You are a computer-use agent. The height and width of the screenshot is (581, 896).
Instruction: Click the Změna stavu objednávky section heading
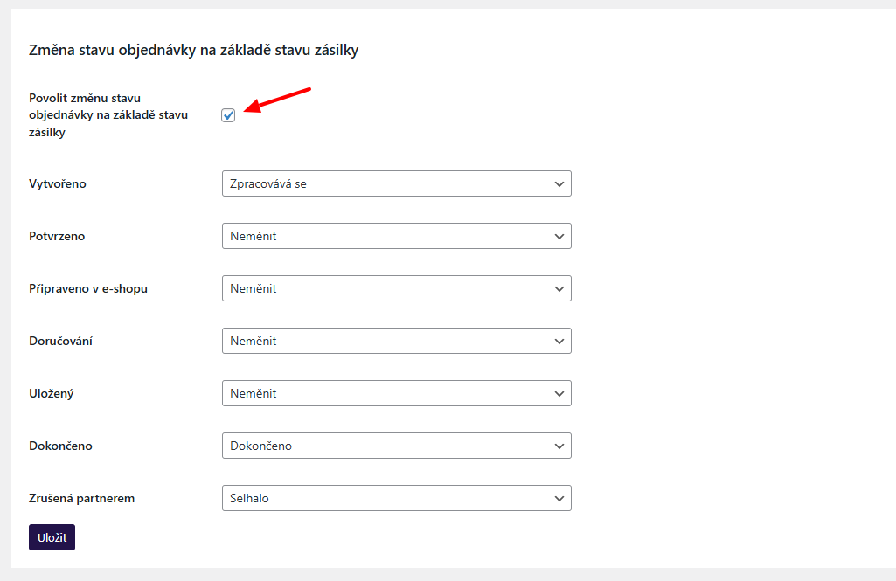click(194, 51)
